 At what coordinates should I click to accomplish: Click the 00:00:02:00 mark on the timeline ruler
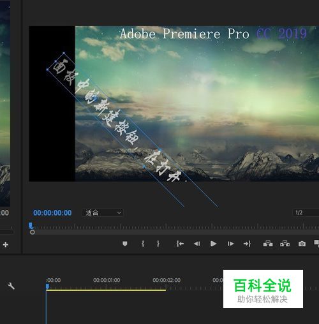pyautogui.click(x=167, y=280)
